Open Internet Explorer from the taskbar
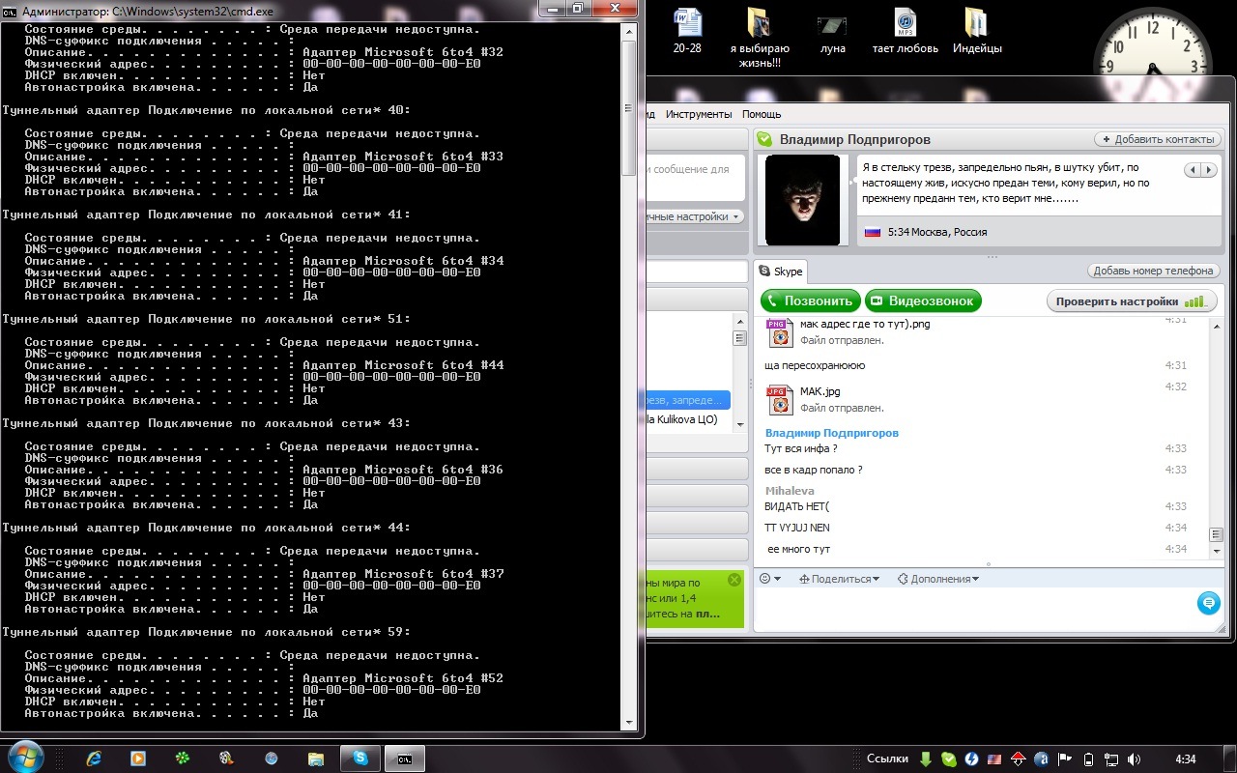1237x773 pixels. pos(94,759)
